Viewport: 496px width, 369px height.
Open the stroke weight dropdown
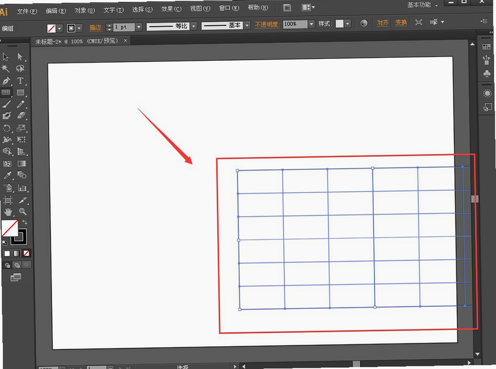138,27
